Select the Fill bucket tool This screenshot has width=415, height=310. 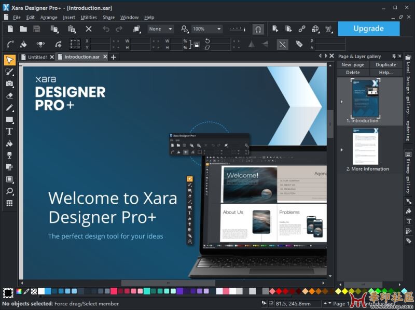(x=9, y=144)
